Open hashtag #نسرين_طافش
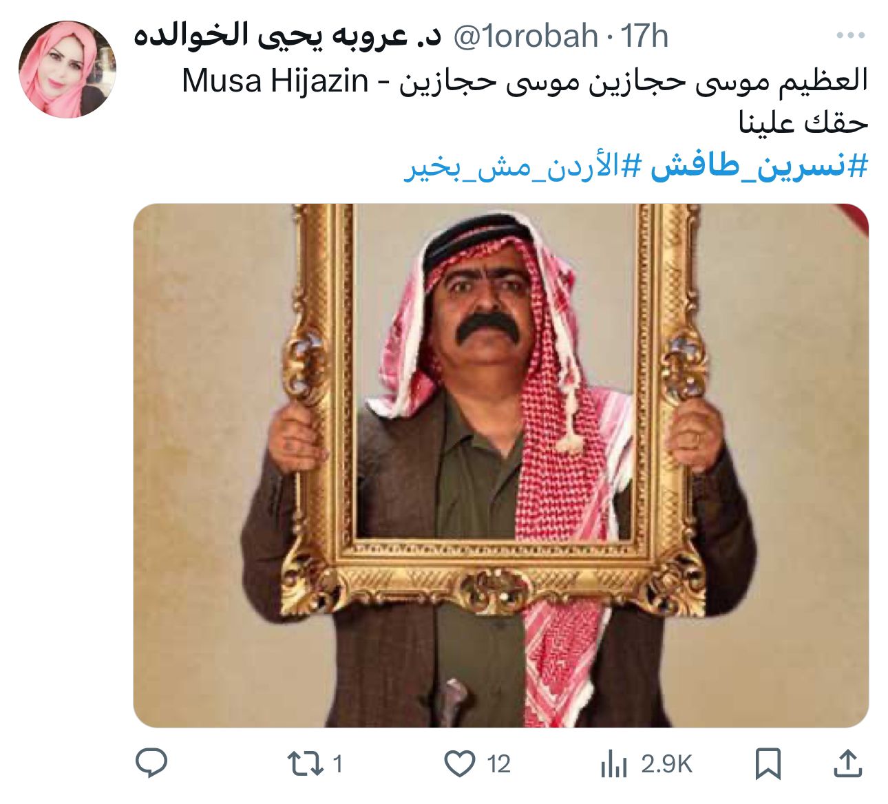This screenshot has width=888, height=804. pyautogui.click(x=759, y=167)
